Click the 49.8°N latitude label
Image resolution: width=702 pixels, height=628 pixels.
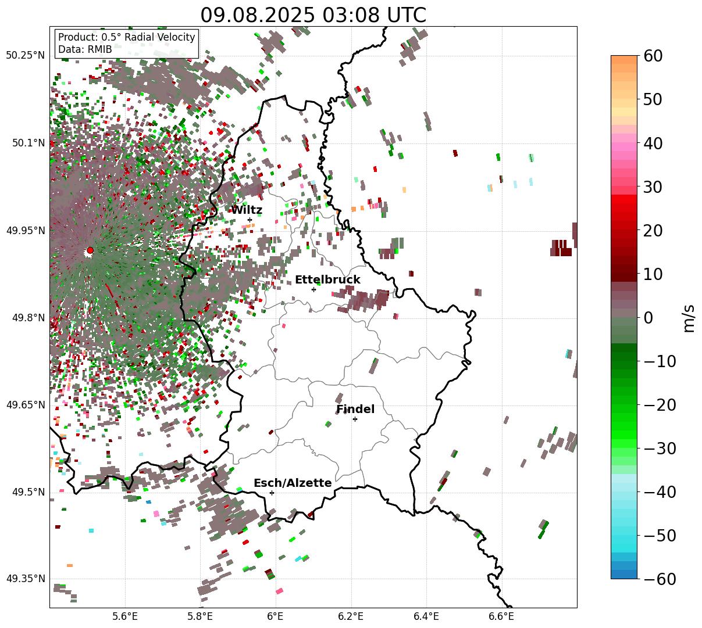[x=28, y=318]
